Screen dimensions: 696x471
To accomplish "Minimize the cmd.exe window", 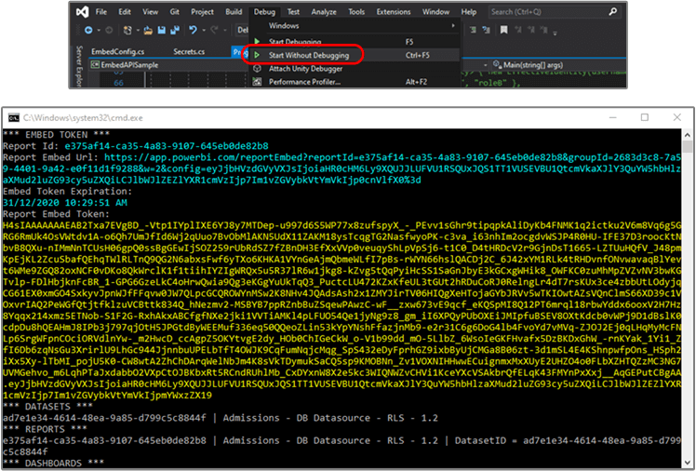I will click(x=612, y=117).
